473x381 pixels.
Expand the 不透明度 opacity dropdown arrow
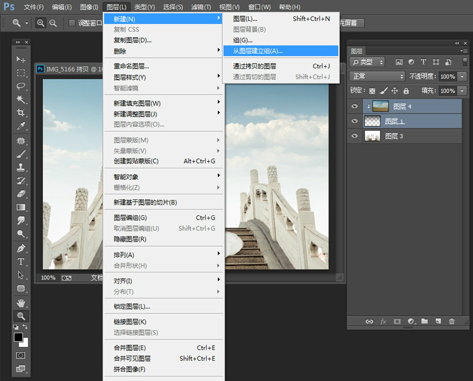click(462, 76)
